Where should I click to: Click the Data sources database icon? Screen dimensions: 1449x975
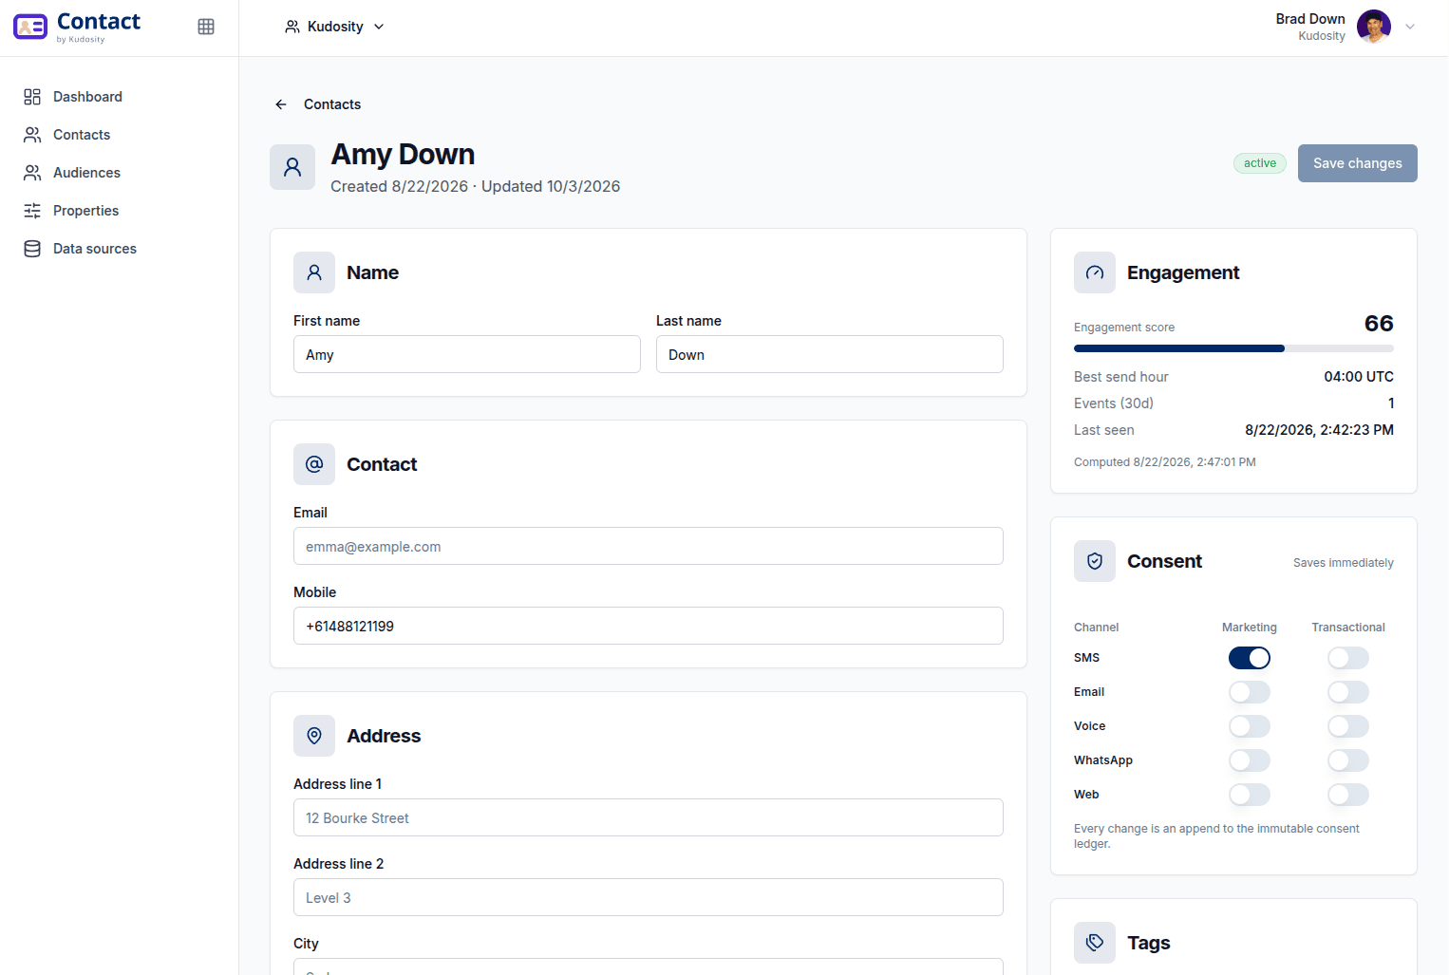coord(32,249)
